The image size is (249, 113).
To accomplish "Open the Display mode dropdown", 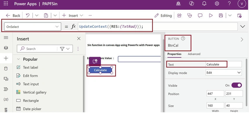I will tap(224, 73).
